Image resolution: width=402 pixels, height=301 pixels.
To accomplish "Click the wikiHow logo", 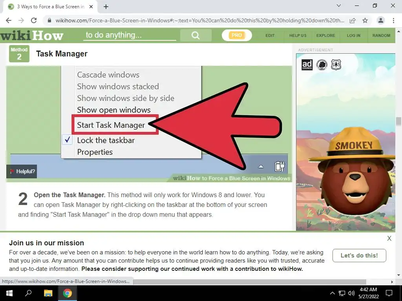I will coord(32,36).
